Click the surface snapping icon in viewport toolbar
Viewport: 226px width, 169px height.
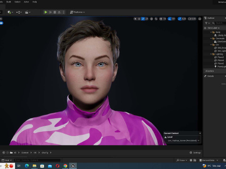coord(156,19)
